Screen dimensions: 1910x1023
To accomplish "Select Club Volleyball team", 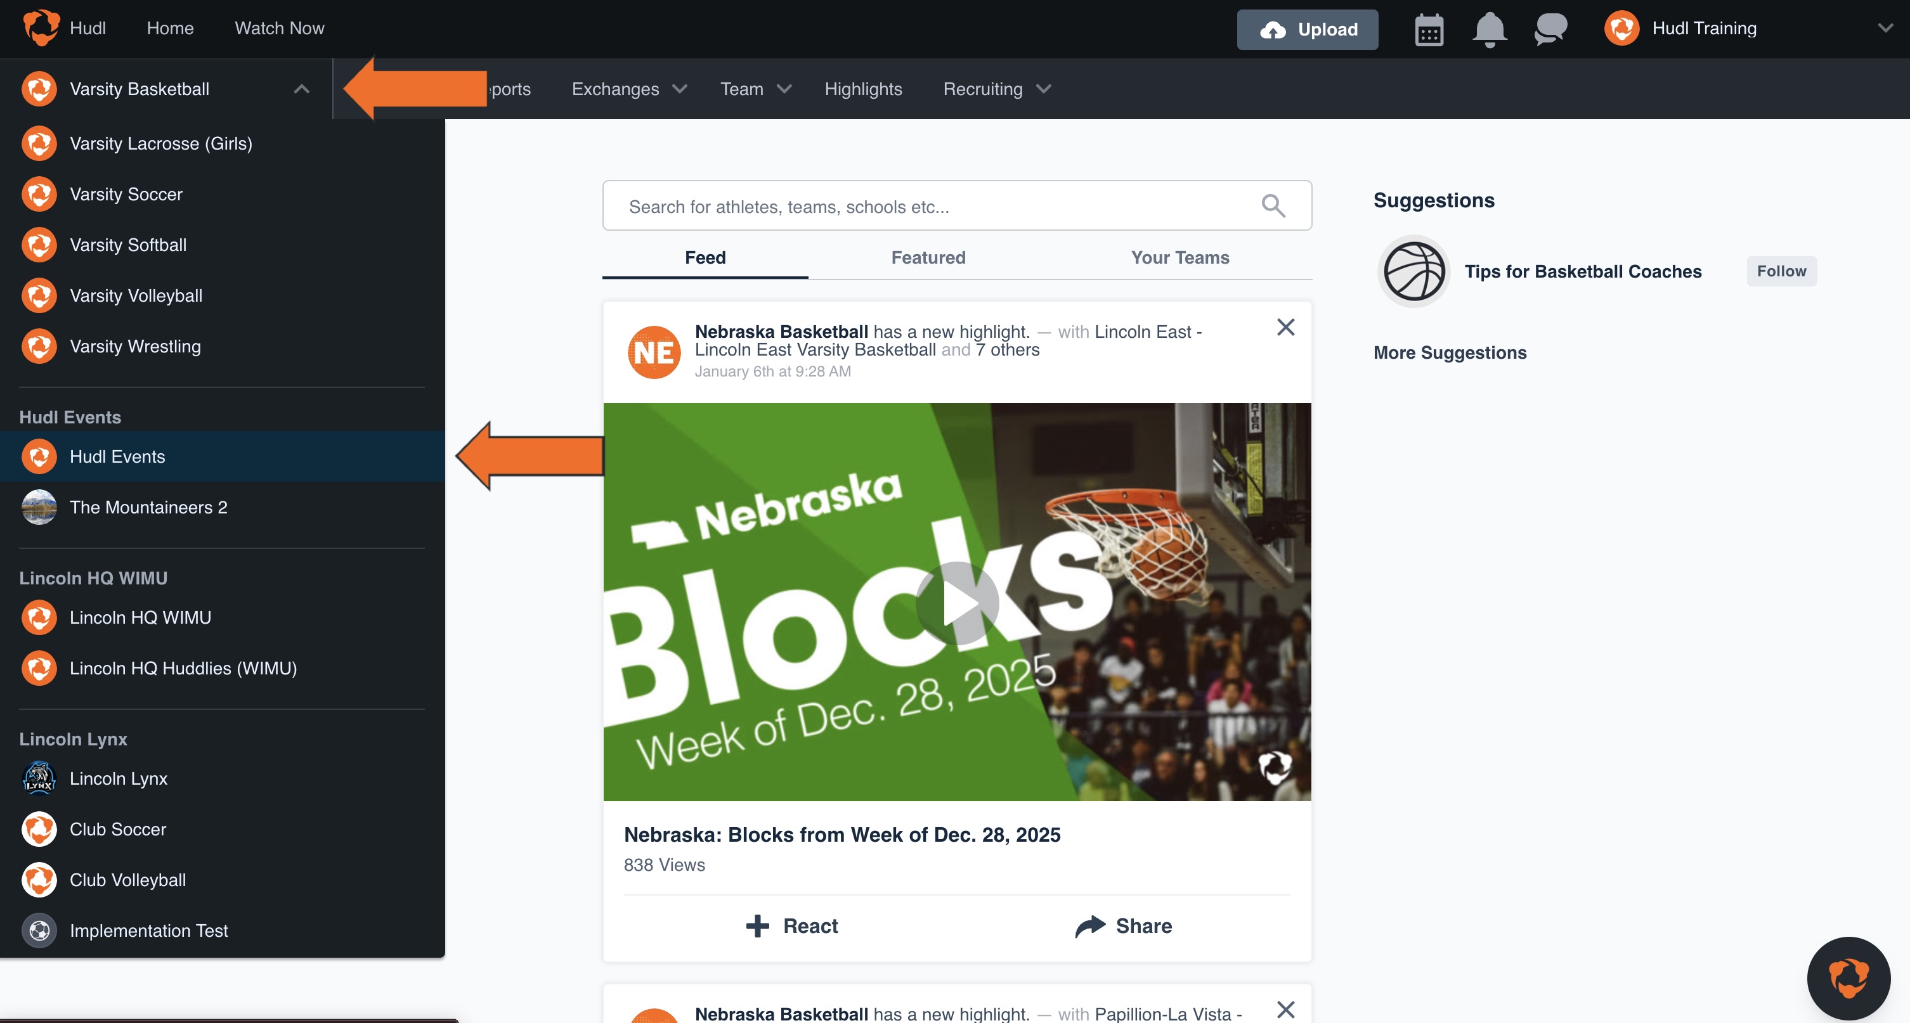I will click(223, 880).
